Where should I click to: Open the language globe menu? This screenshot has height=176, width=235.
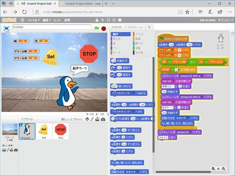22,20
